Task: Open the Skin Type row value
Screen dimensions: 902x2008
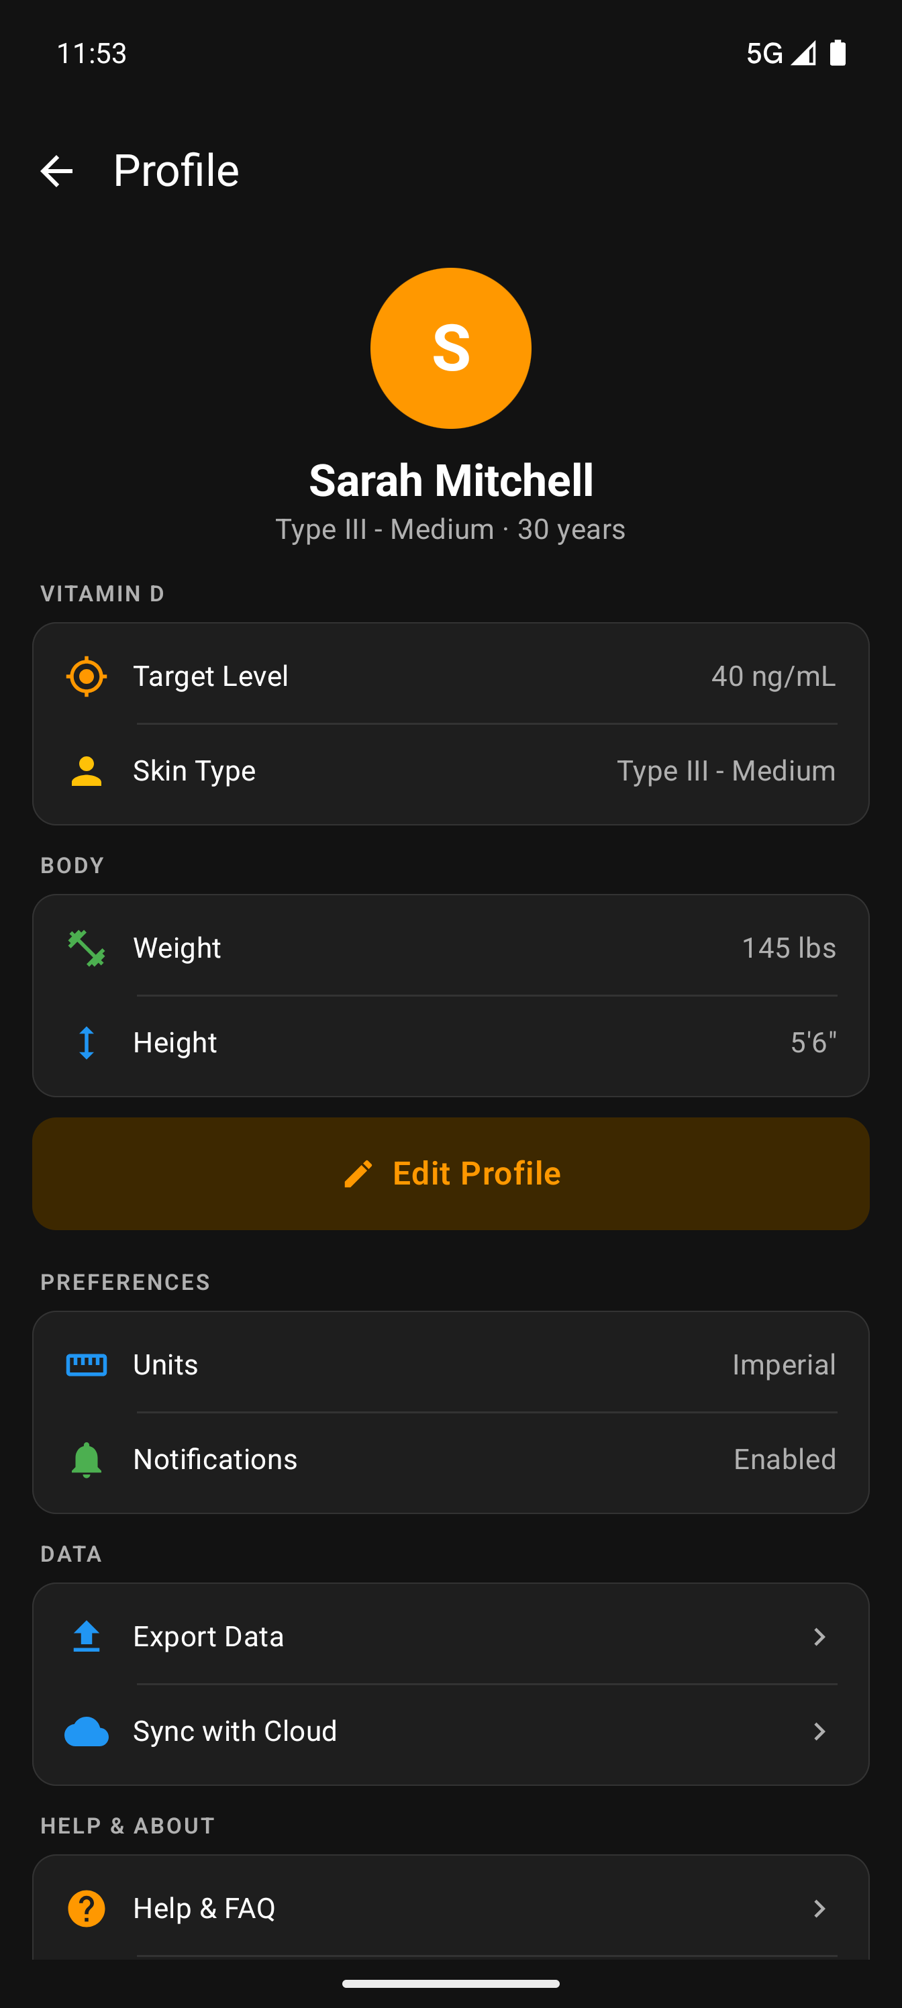Action: (x=725, y=771)
